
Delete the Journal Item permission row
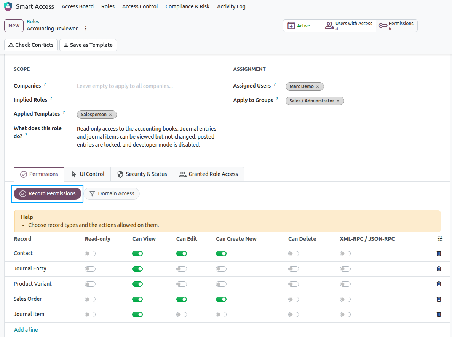tap(439, 315)
